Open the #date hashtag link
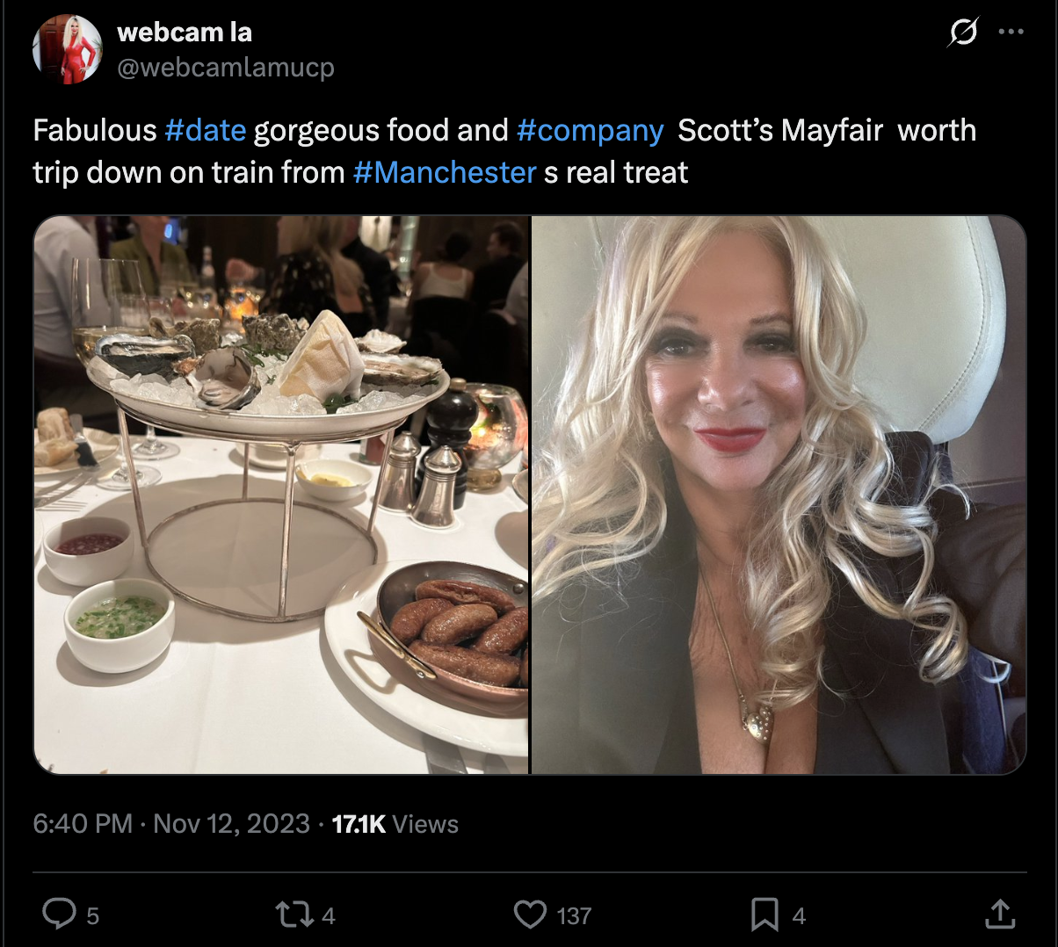Viewport: 1058px width, 947px height. click(206, 130)
